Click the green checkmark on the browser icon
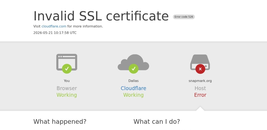This screenshot has height=130, width=267. pyautogui.click(x=67, y=69)
